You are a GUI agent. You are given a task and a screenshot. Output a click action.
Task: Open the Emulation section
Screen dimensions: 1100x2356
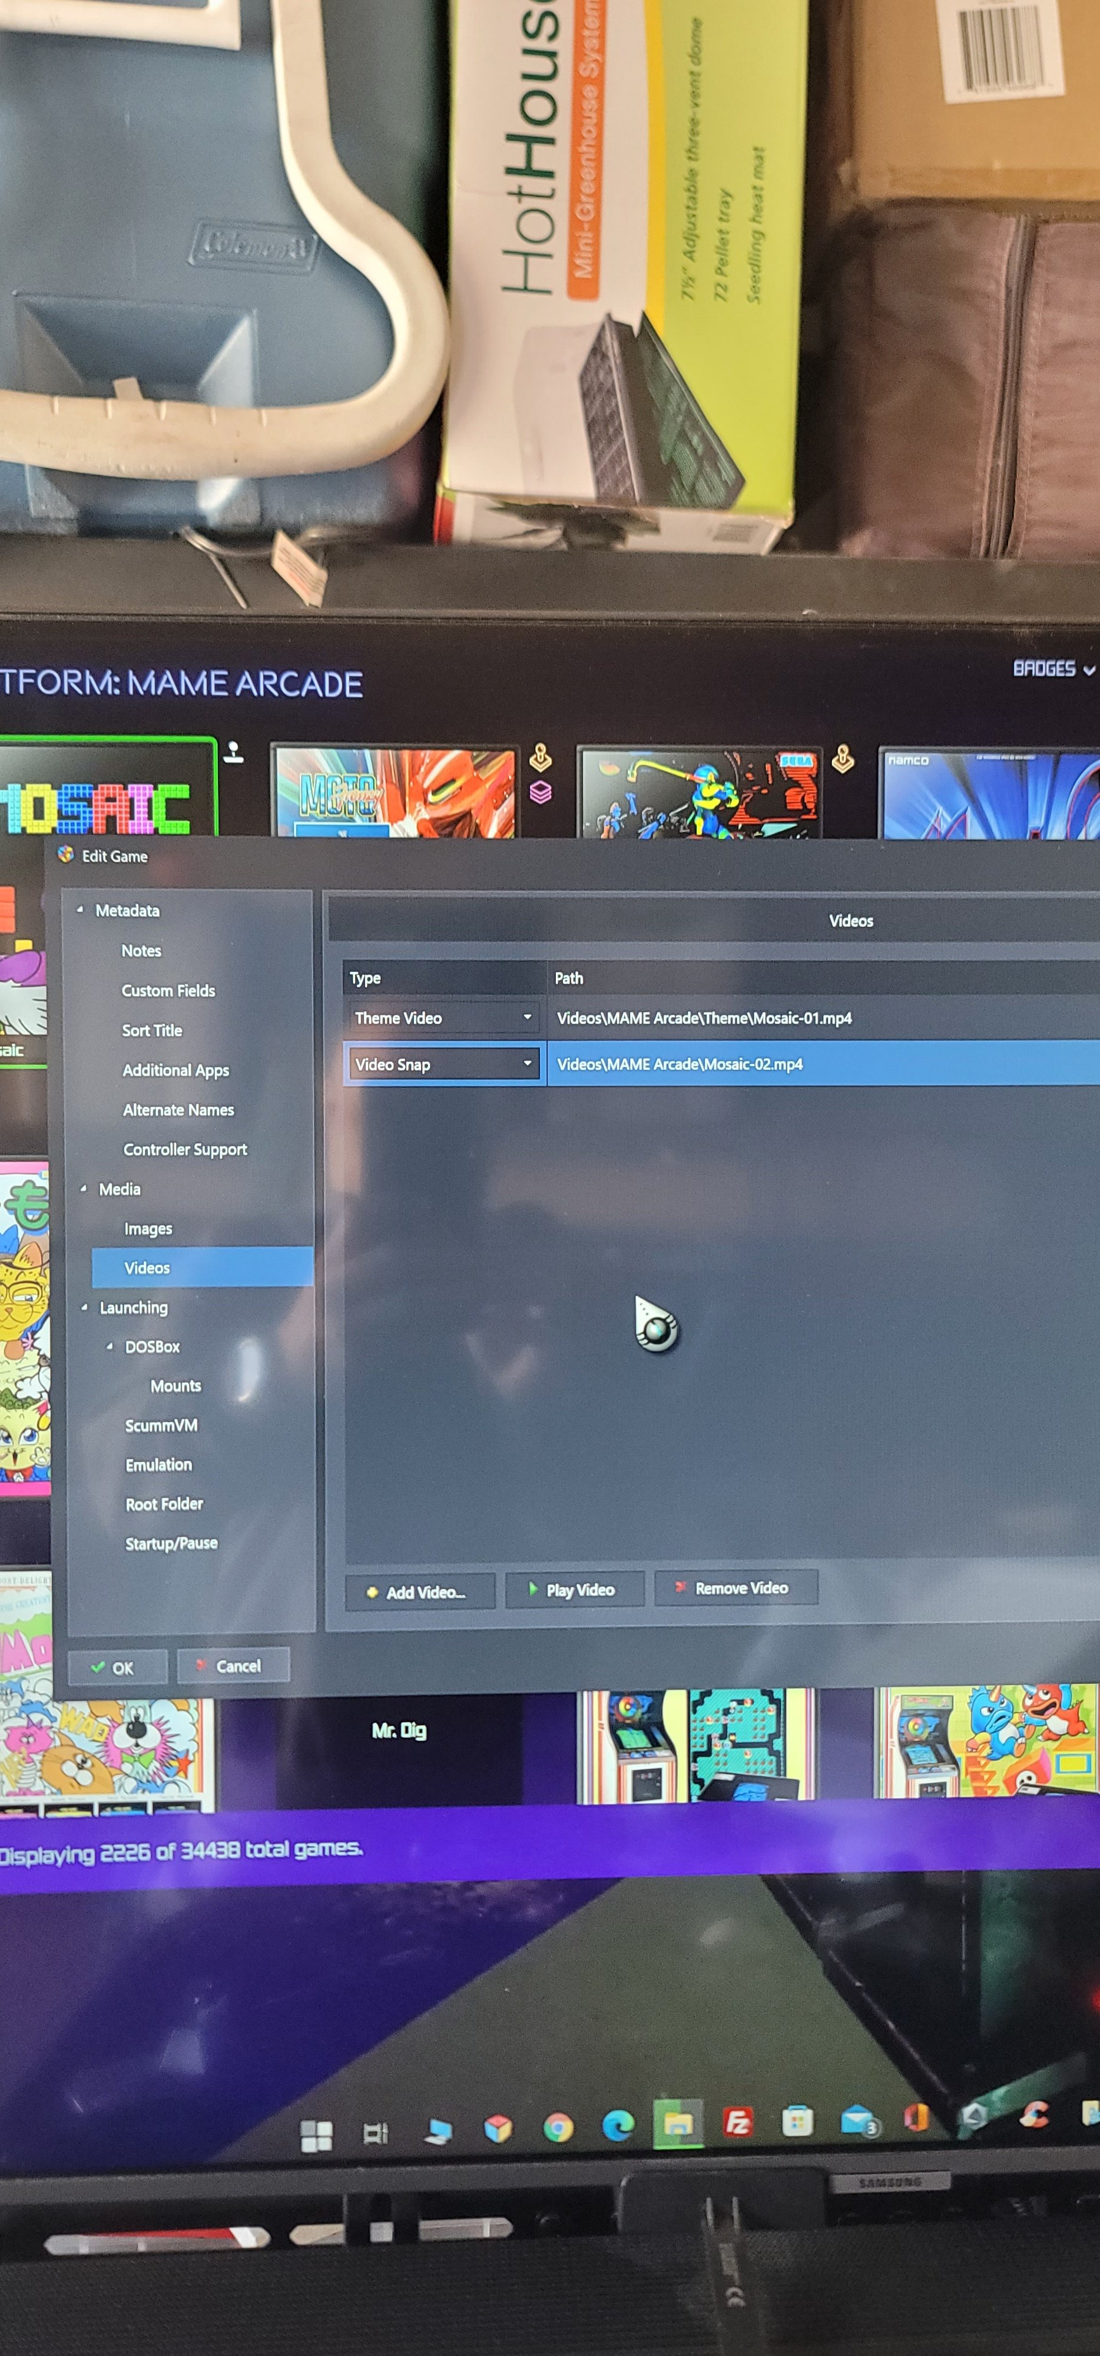[159, 1464]
